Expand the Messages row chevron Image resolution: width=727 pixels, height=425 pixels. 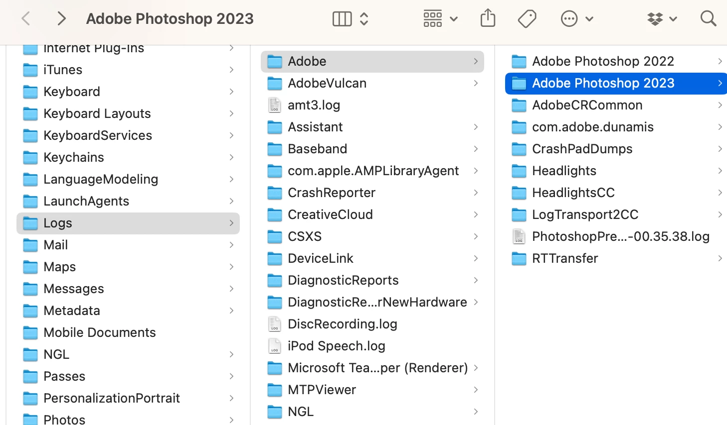(x=231, y=289)
